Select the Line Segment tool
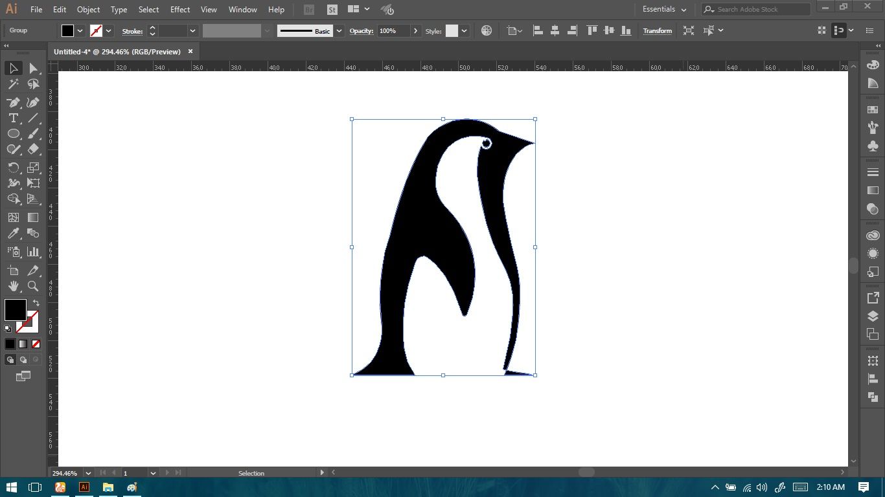This screenshot has width=885, height=497. point(33,118)
